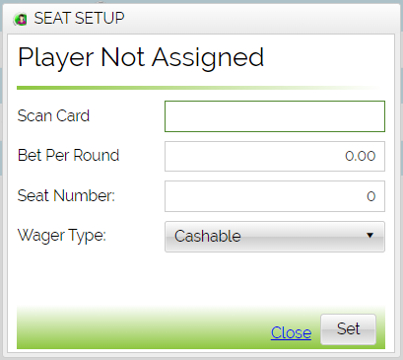
Task: Click the green divider line under heading
Action: point(197,88)
